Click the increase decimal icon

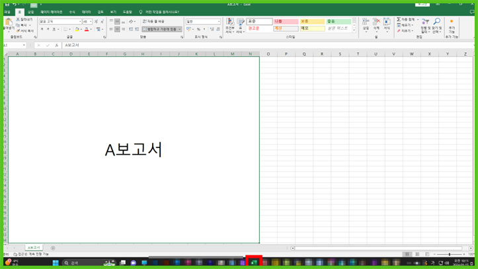click(x=212, y=29)
